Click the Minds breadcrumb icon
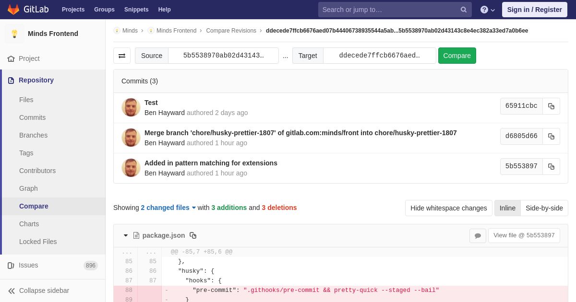 pyautogui.click(x=117, y=31)
